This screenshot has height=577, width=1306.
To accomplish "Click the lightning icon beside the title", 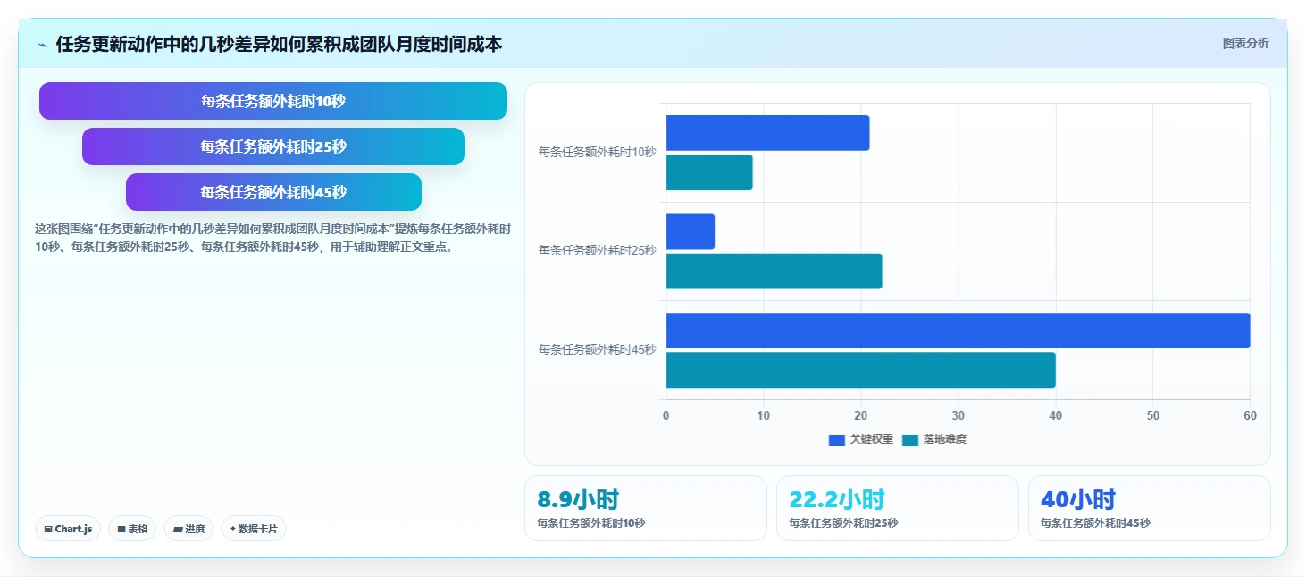I will point(42,44).
